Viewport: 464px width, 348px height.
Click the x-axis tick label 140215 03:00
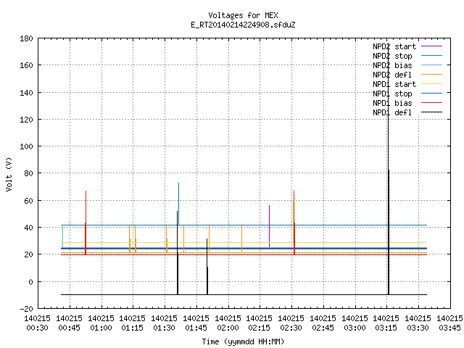click(355, 323)
